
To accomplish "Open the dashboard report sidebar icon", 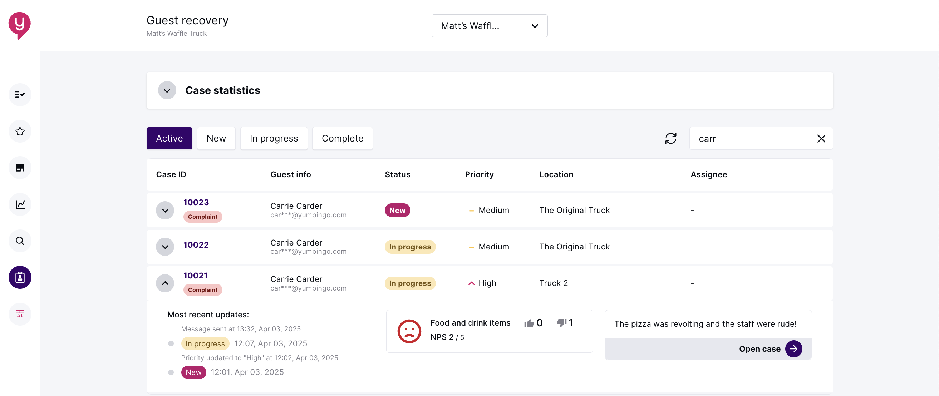I will pos(20,314).
